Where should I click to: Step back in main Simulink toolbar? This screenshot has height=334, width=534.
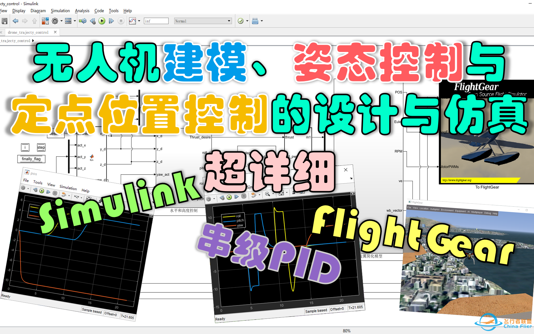tap(93, 21)
